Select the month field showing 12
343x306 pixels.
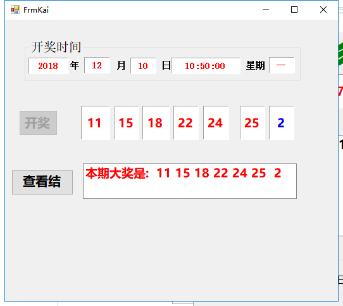pos(97,65)
